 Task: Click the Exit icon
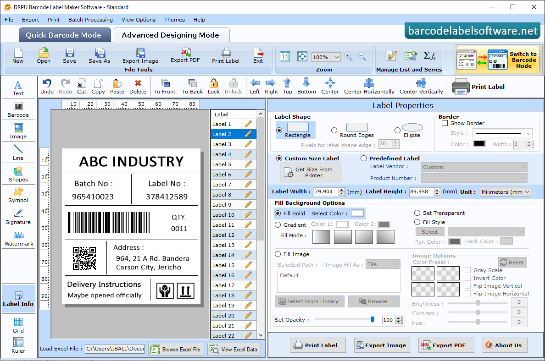point(258,56)
